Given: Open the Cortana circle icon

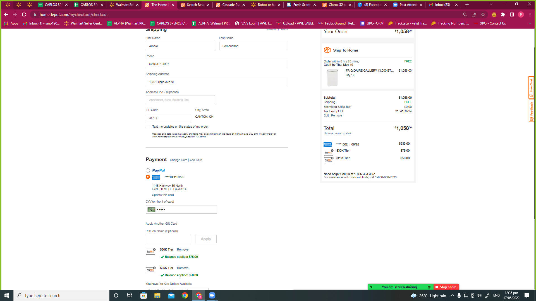Looking at the screenshot, I should pos(116,295).
